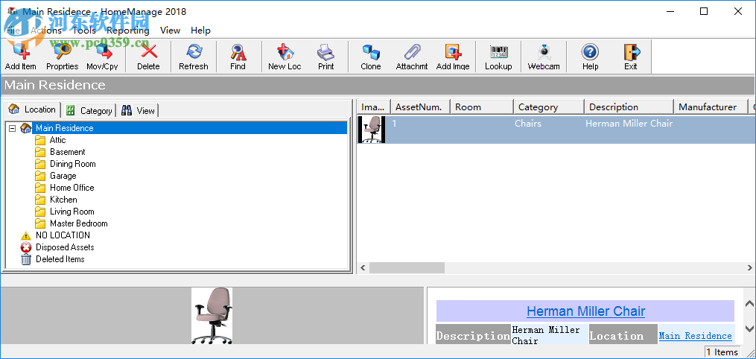Click the Herman Miller Chair description cell
The width and height of the screenshot is (756, 359).
tap(629, 124)
